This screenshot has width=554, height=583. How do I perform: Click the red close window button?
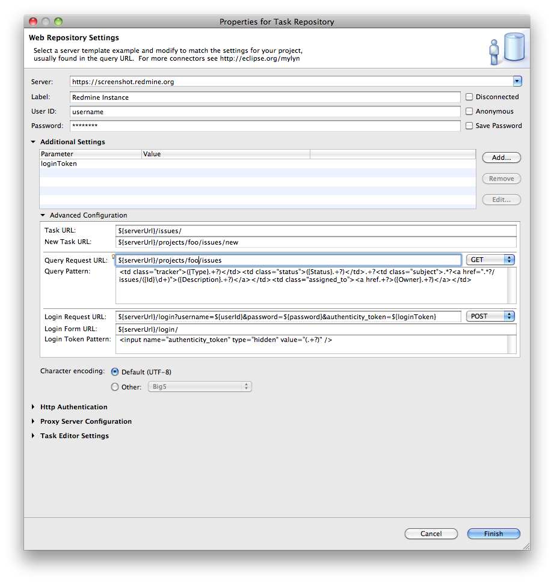click(x=33, y=22)
